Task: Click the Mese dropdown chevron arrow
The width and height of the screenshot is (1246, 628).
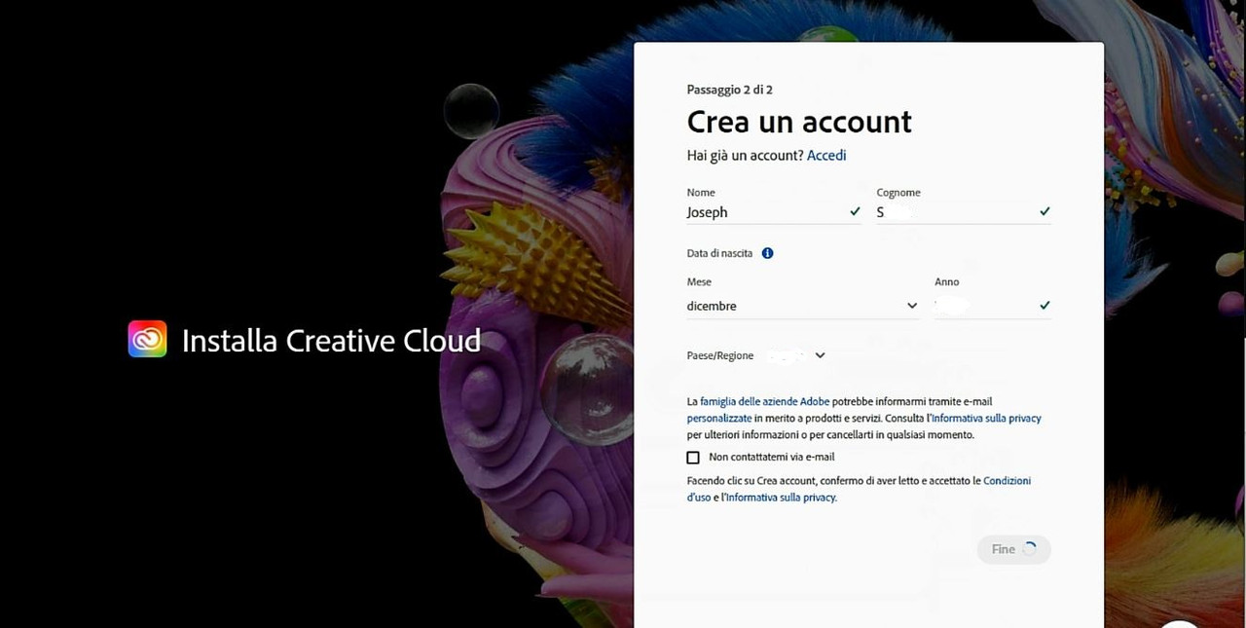Action: [912, 306]
